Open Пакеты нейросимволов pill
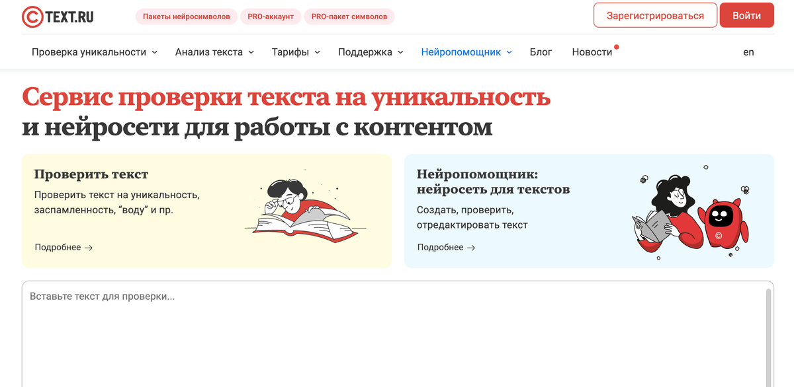This screenshot has height=387, width=794. [187, 17]
